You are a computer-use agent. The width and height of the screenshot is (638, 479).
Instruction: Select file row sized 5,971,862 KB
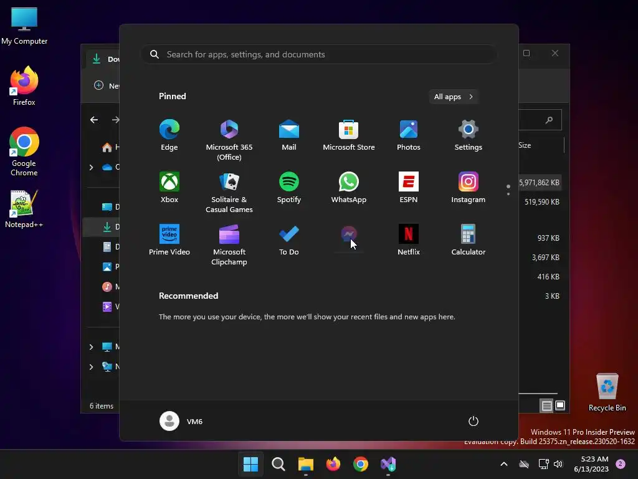(539, 183)
